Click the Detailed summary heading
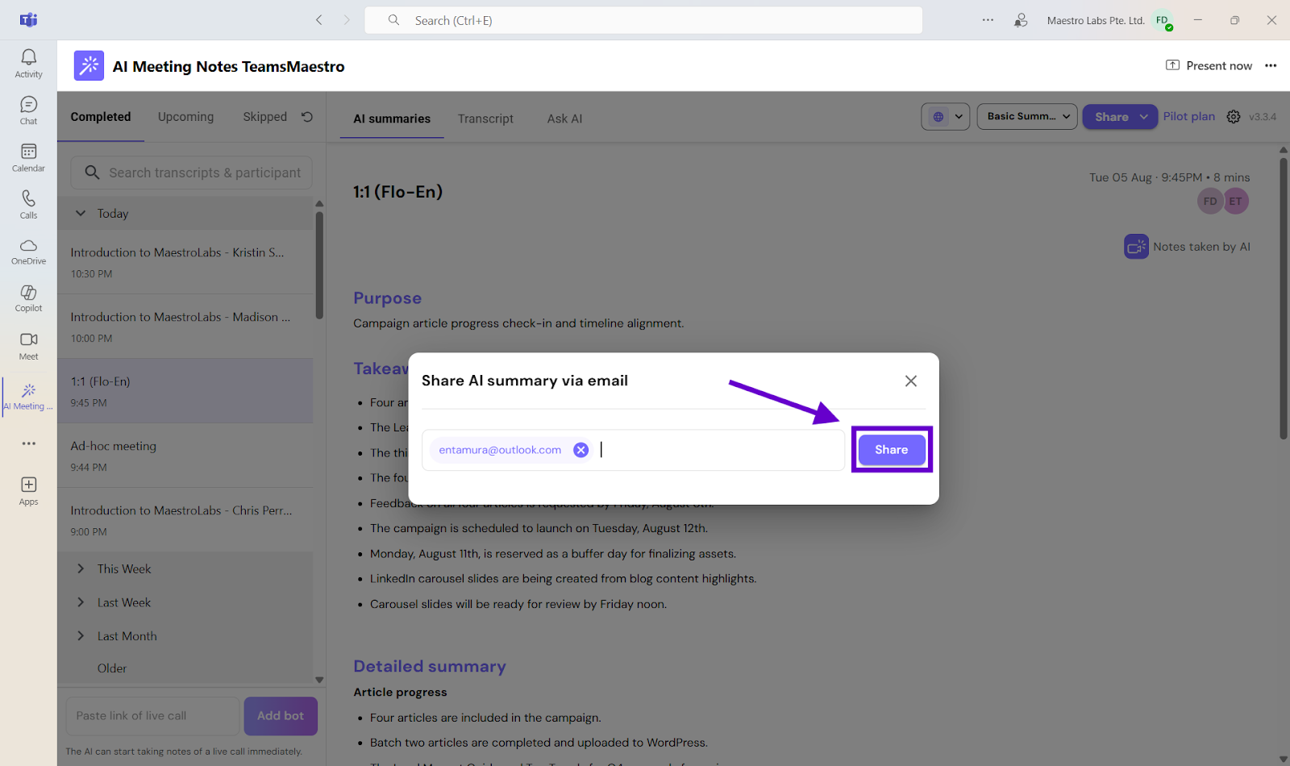This screenshot has height=766, width=1290. pos(430,667)
